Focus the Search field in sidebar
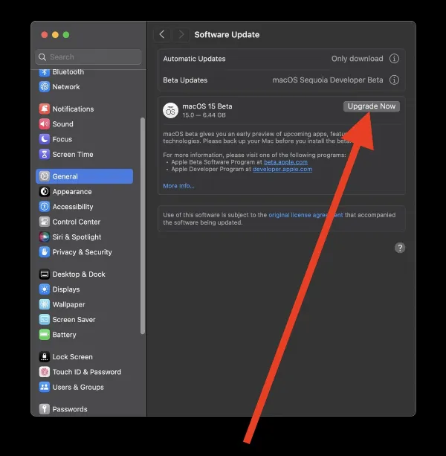 88,57
